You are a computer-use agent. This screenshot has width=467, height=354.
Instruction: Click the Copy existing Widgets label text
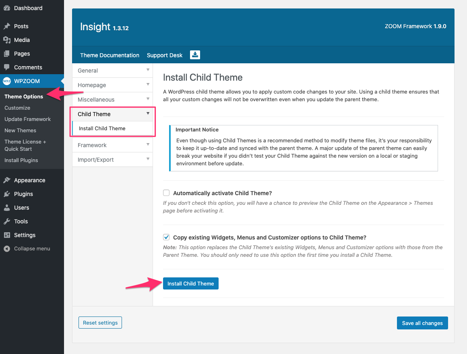(270, 238)
